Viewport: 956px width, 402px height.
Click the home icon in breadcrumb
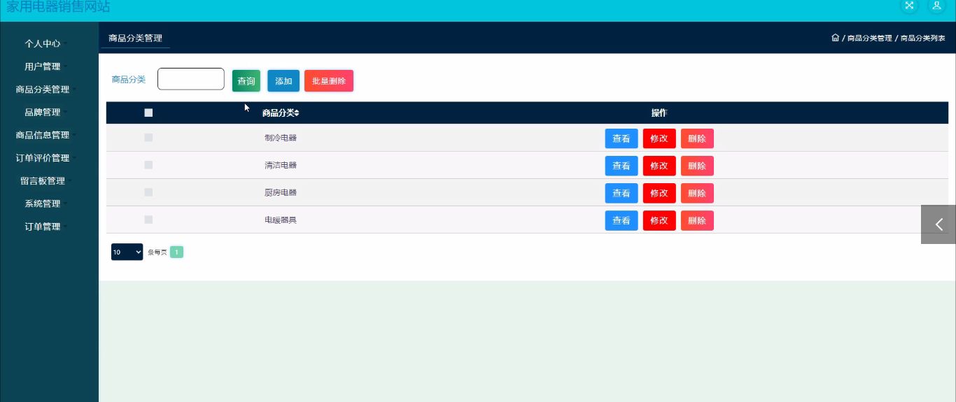point(835,38)
